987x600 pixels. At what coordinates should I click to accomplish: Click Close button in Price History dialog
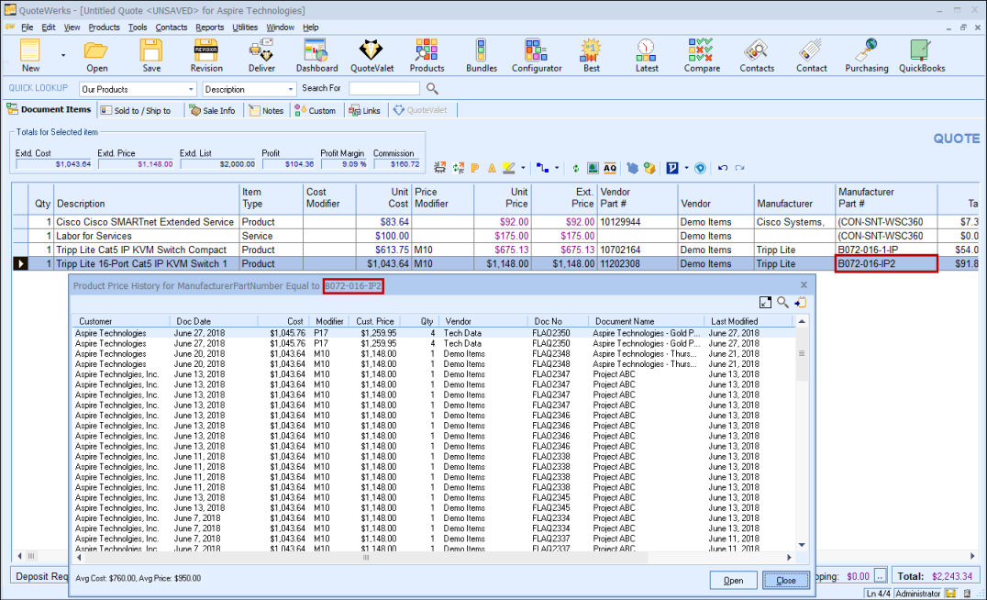coord(785,581)
